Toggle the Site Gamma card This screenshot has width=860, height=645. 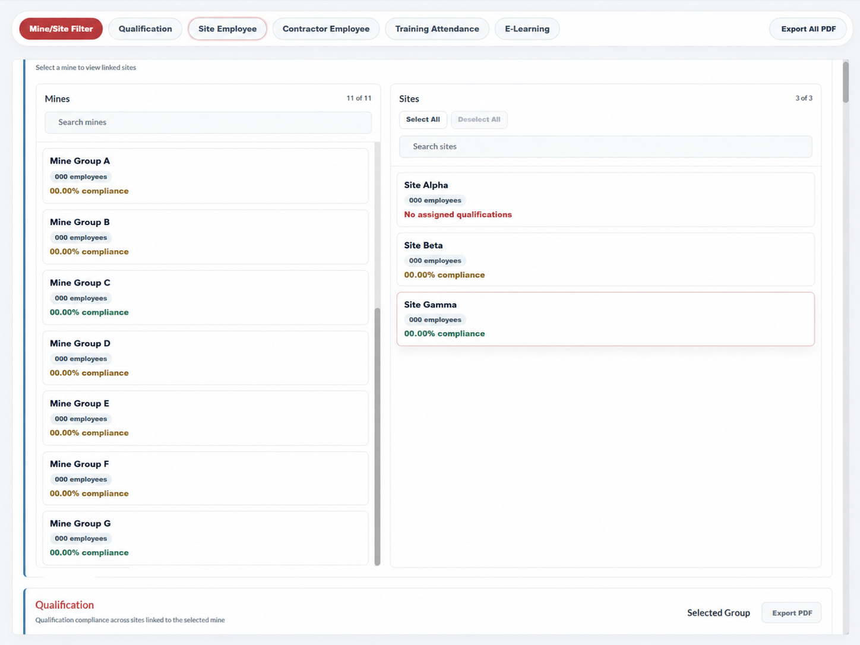[605, 319]
